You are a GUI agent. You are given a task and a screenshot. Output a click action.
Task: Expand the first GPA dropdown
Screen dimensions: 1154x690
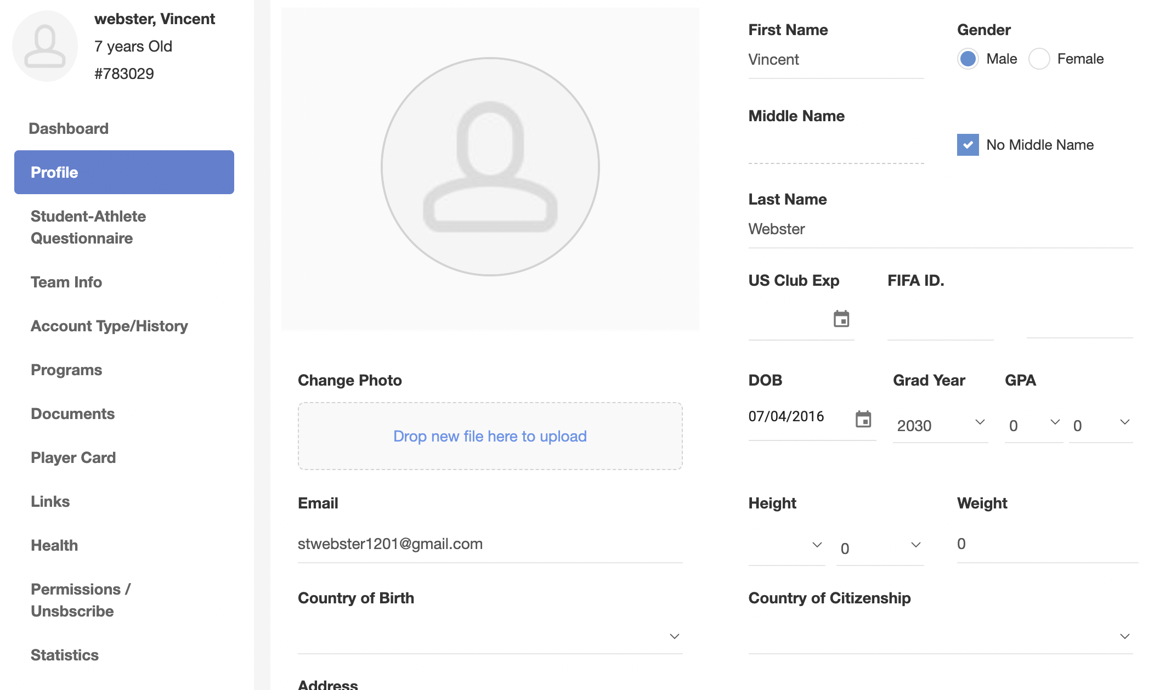coord(1034,425)
